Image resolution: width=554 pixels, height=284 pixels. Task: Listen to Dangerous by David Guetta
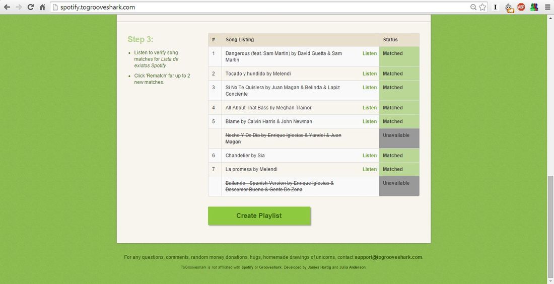click(x=370, y=53)
